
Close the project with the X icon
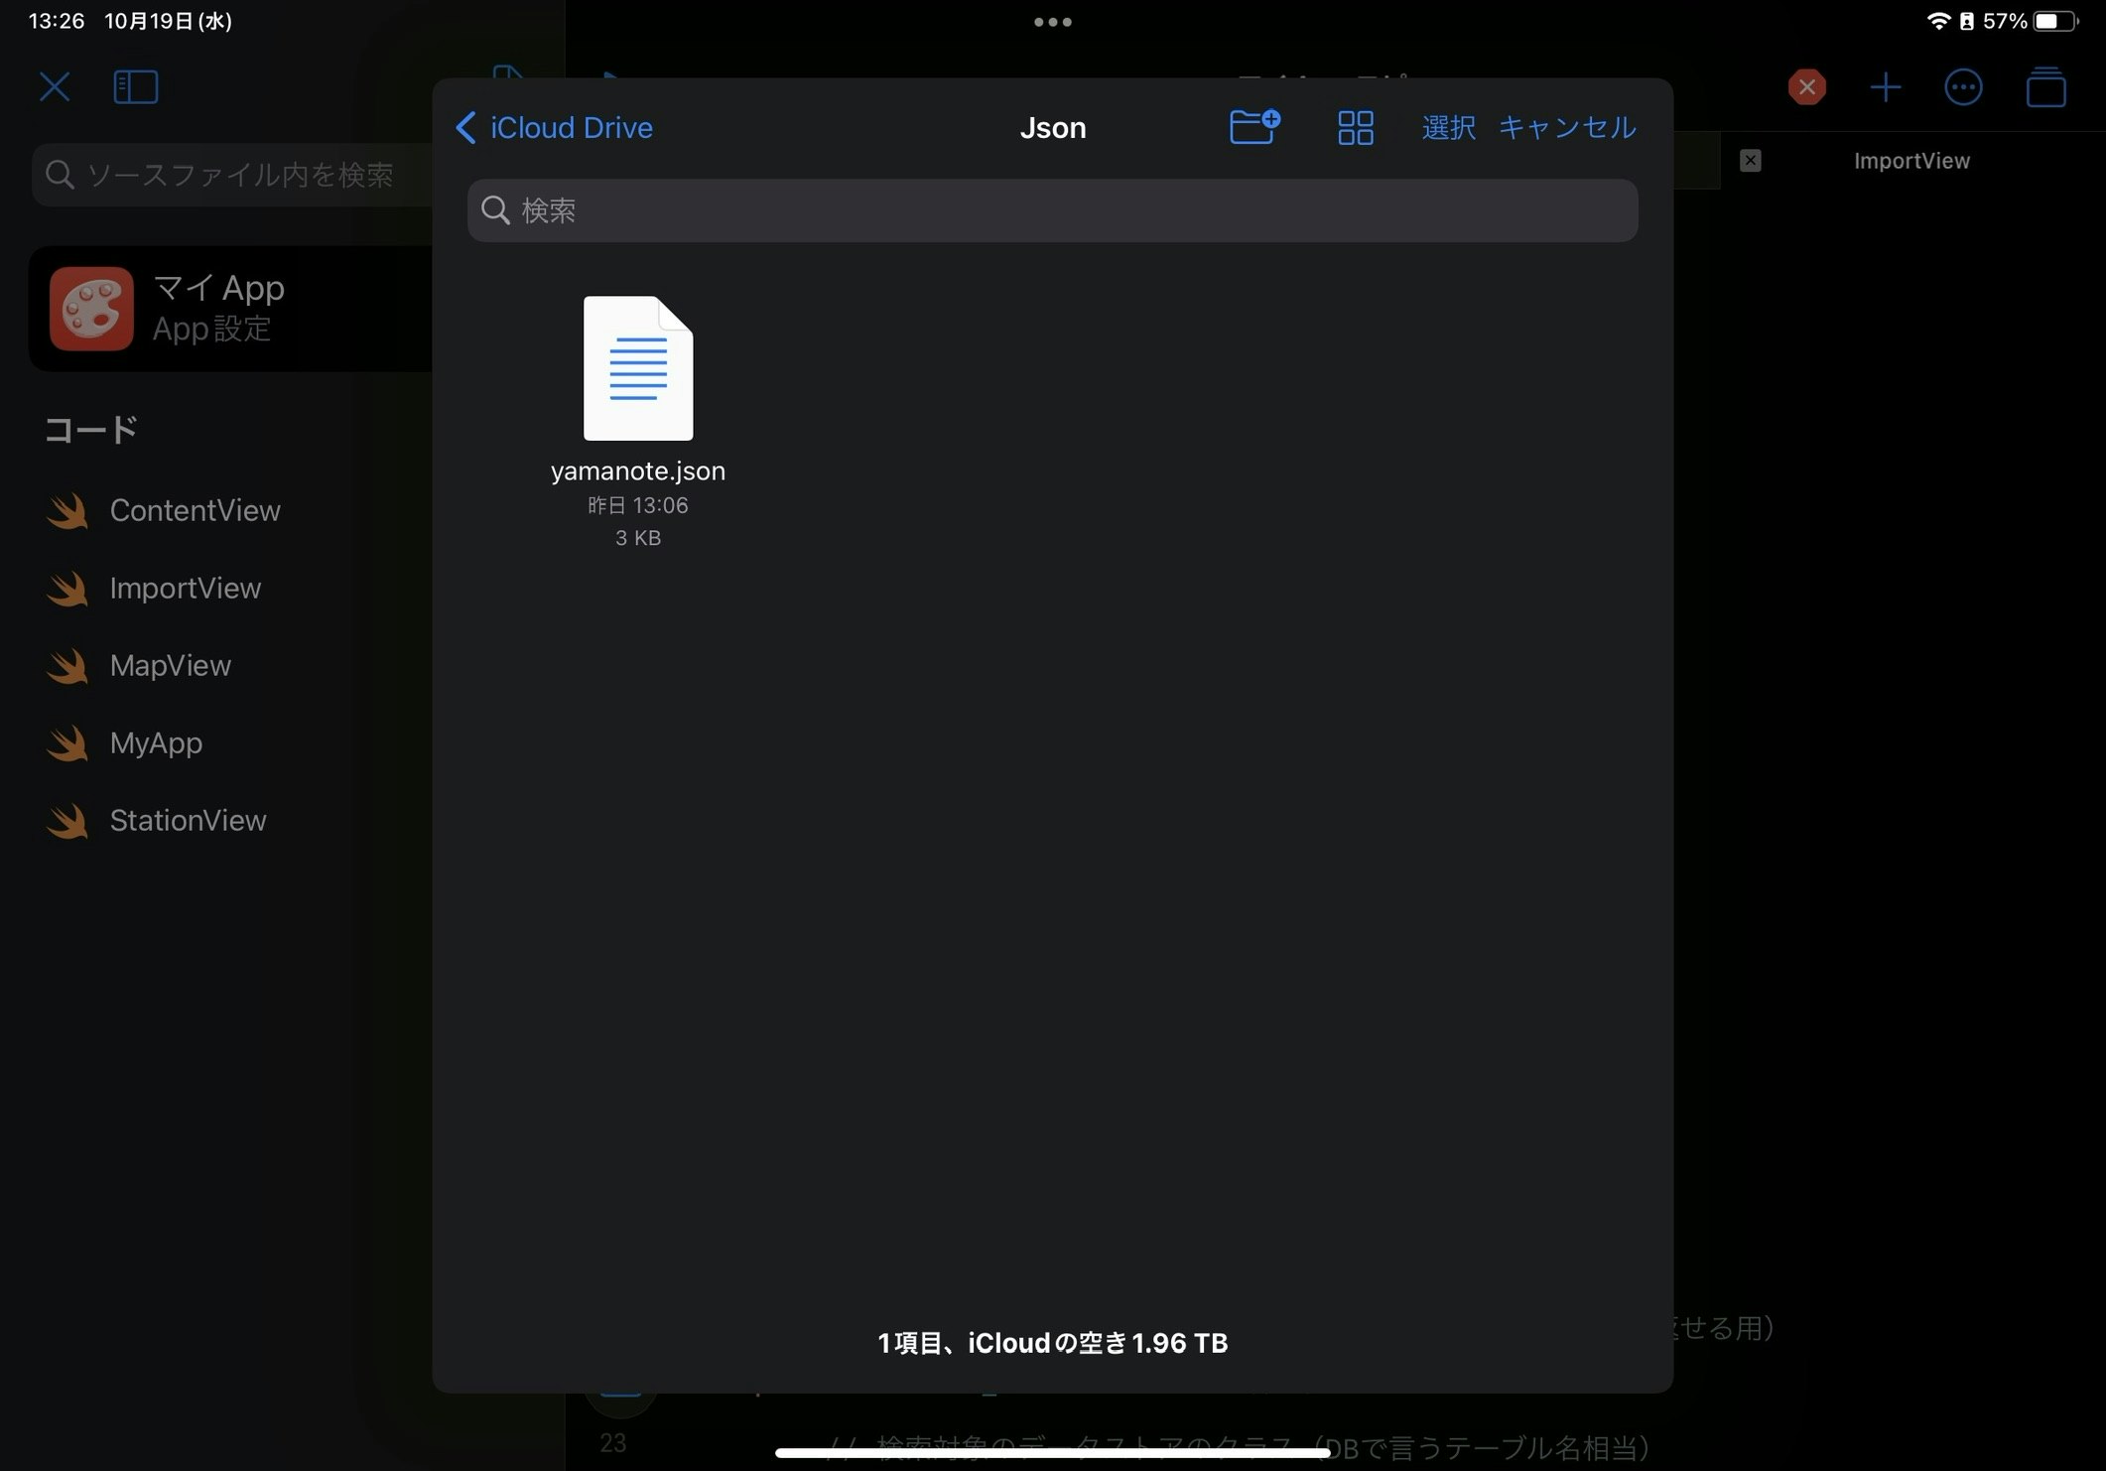[55, 87]
